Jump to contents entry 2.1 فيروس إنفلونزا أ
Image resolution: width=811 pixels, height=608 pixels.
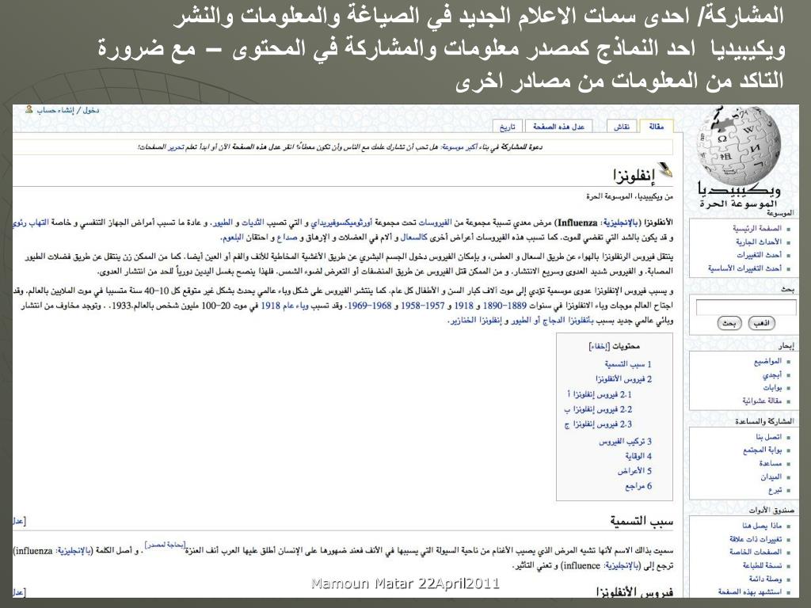(599, 394)
